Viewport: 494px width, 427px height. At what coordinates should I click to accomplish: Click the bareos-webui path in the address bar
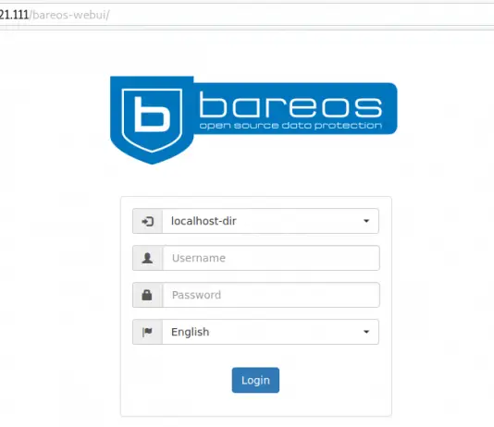click(x=69, y=15)
